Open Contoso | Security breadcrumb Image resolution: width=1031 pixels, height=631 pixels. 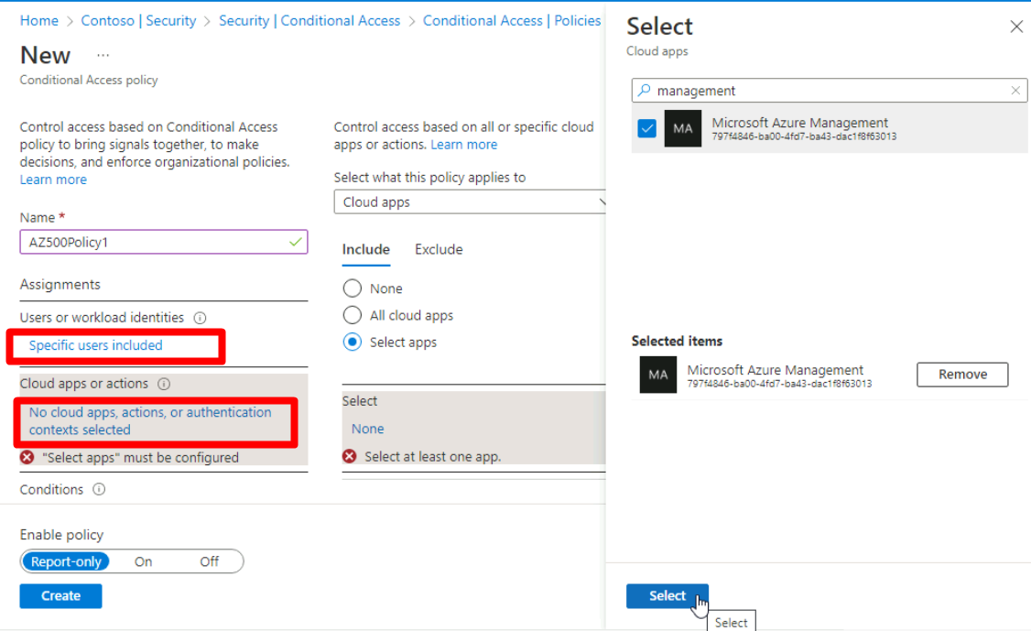138,20
